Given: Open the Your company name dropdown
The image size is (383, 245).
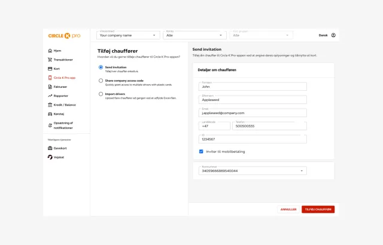Looking at the screenshot, I should (x=128, y=35).
